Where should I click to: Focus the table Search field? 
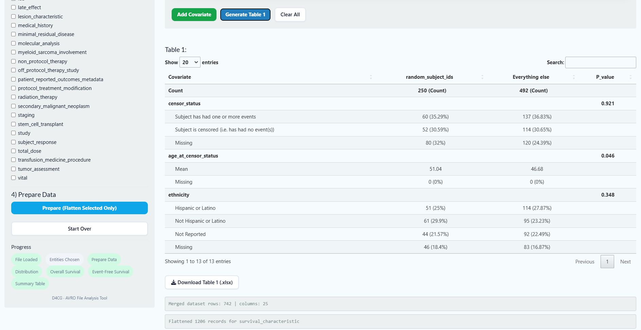coord(600,62)
